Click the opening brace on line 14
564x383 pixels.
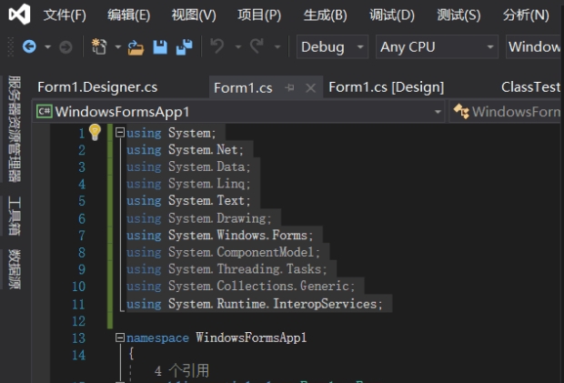click(x=131, y=354)
